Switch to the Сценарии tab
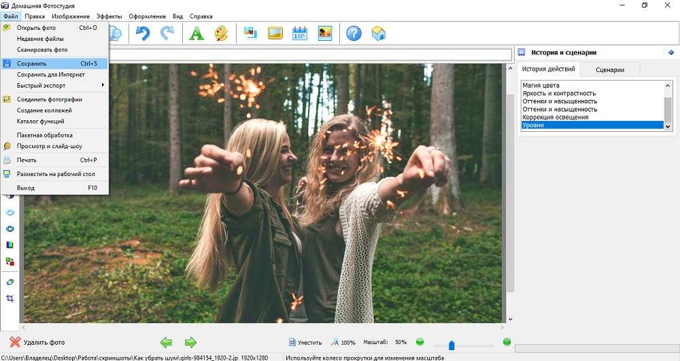Screen dimensions: 680x361 [x=610, y=69]
